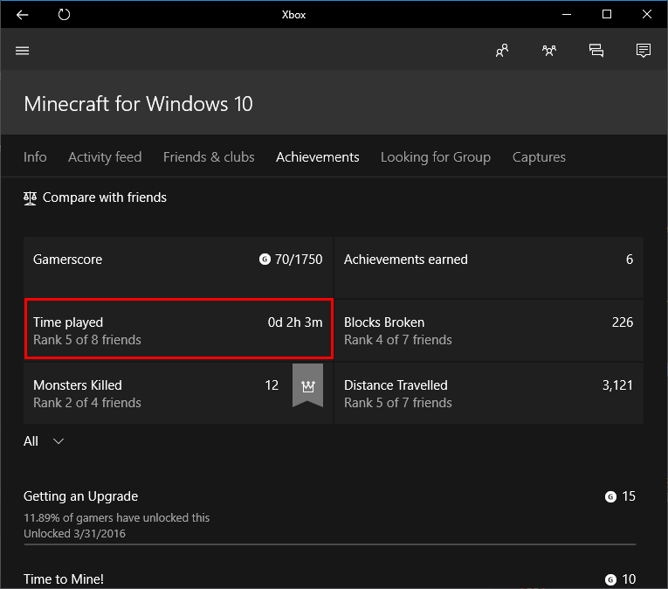Open the Time played tile
Viewport: 668px width, 589px height.
click(x=178, y=330)
